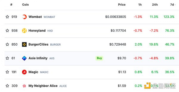Click the Buy button for Axie Infinity
Viewport: 179px width, 92px height.
pyautogui.click(x=99, y=58)
